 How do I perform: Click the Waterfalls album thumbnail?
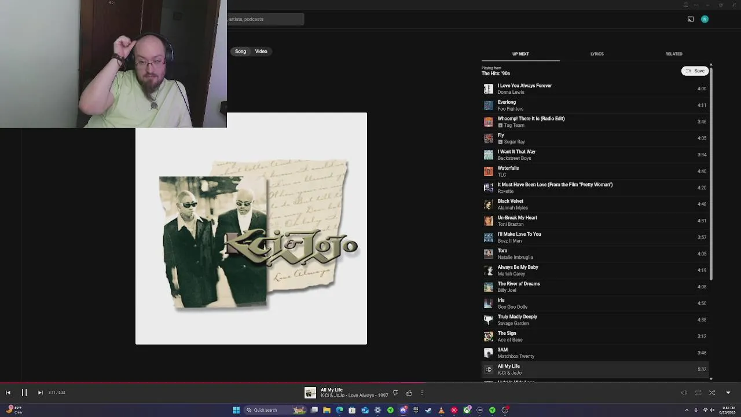(489, 171)
